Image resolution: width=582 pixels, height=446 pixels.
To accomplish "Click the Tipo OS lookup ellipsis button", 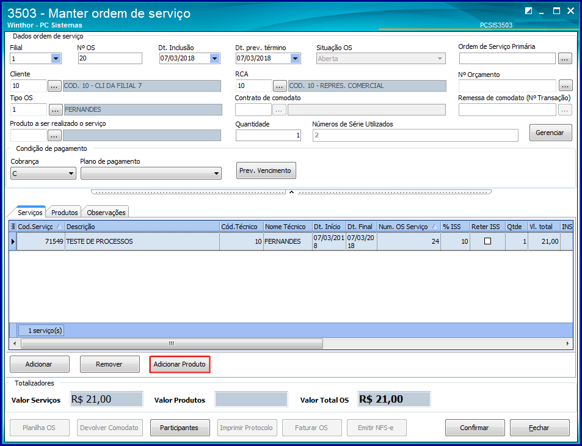I will click(54, 110).
